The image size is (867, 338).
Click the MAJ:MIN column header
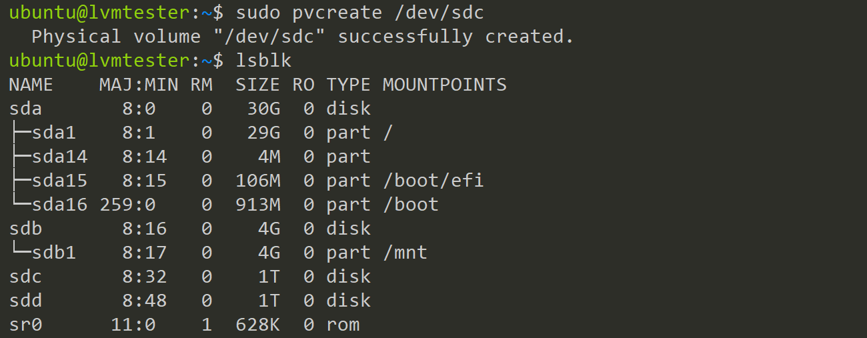(x=139, y=85)
